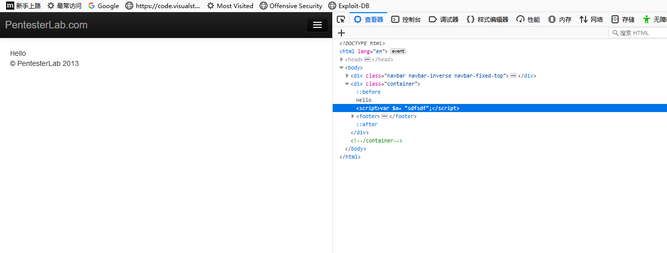The image size is (667, 253).
Task: Expand the head element node
Action: [x=342, y=59]
